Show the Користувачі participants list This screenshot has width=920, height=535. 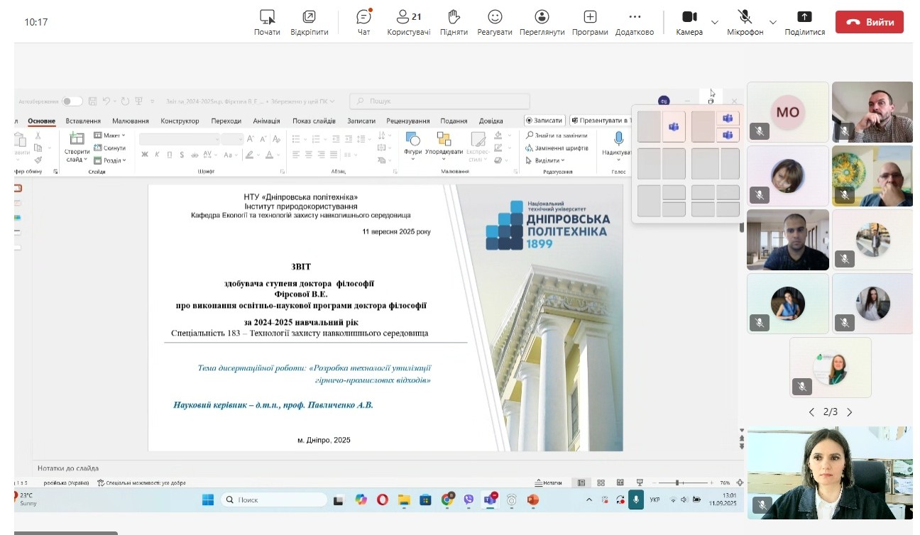coord(408,22)
